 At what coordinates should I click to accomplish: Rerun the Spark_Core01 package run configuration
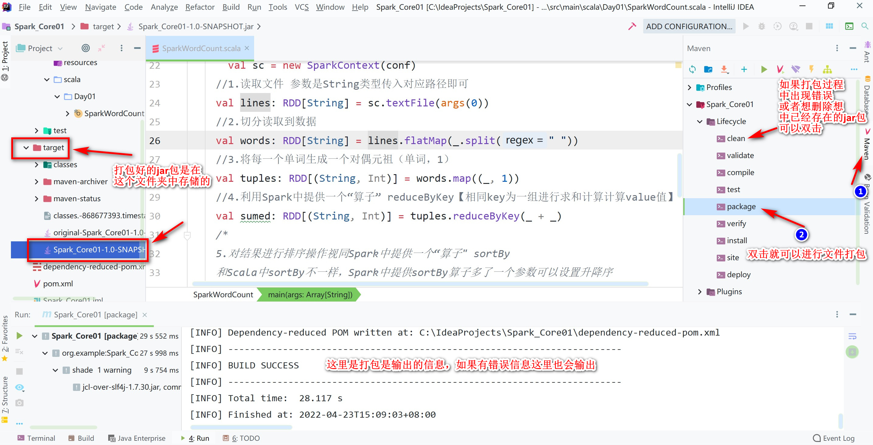[19, 336]
